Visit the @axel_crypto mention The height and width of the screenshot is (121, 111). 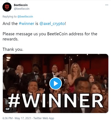click(52, 24)
